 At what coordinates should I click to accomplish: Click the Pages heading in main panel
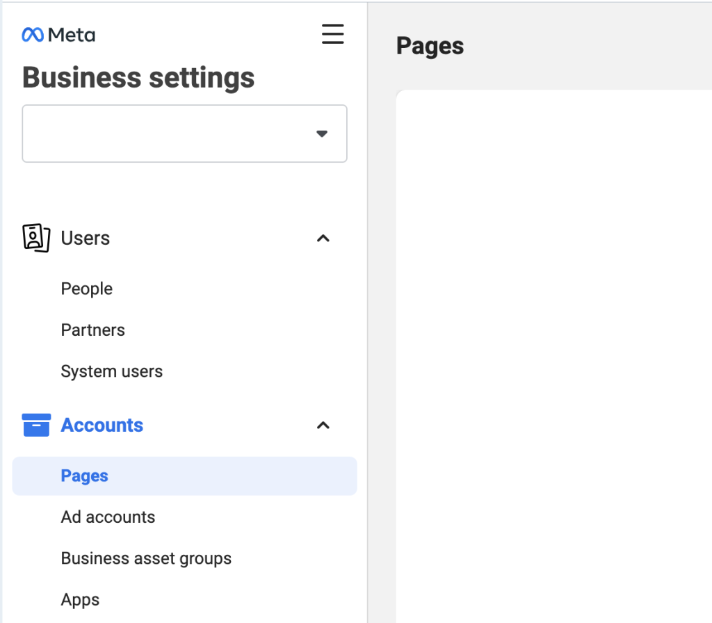coord(430,47)
